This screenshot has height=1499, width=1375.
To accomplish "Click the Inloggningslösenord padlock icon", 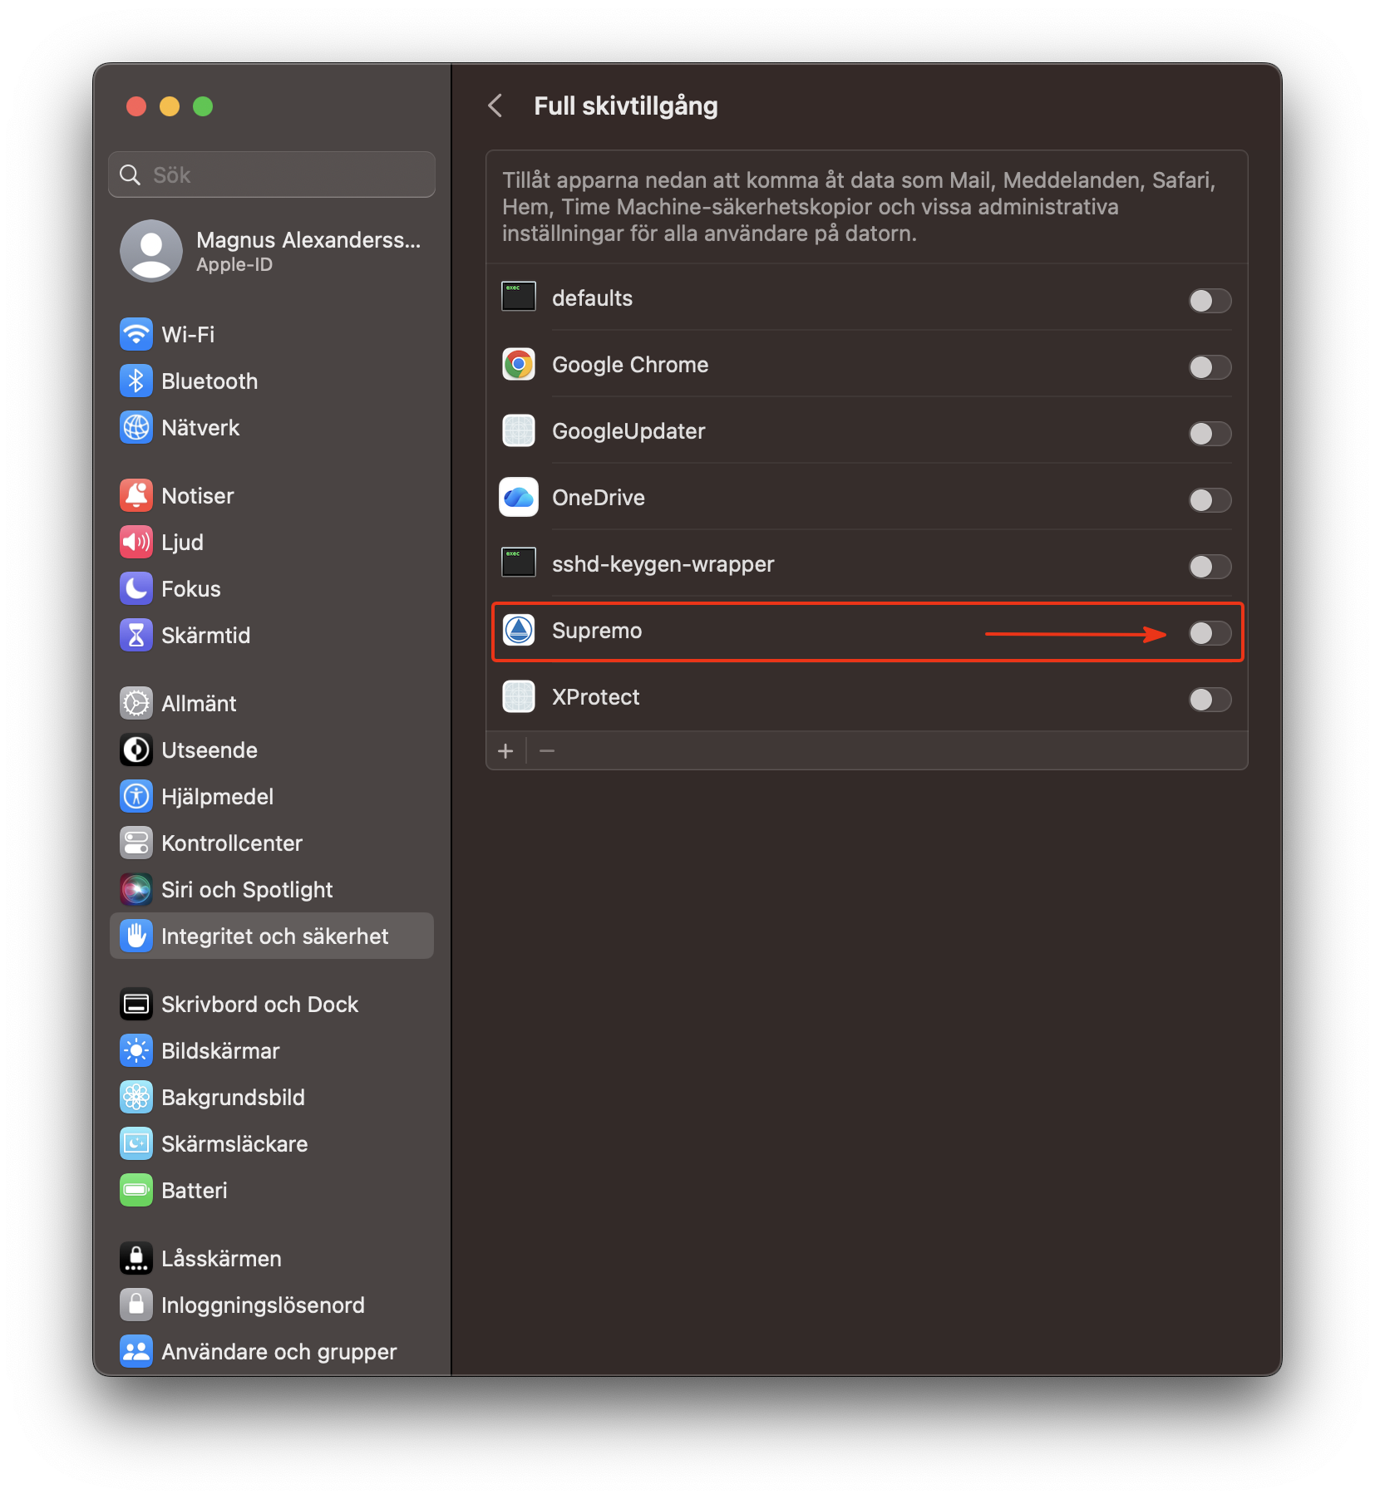I will (x=136, y=1305).
